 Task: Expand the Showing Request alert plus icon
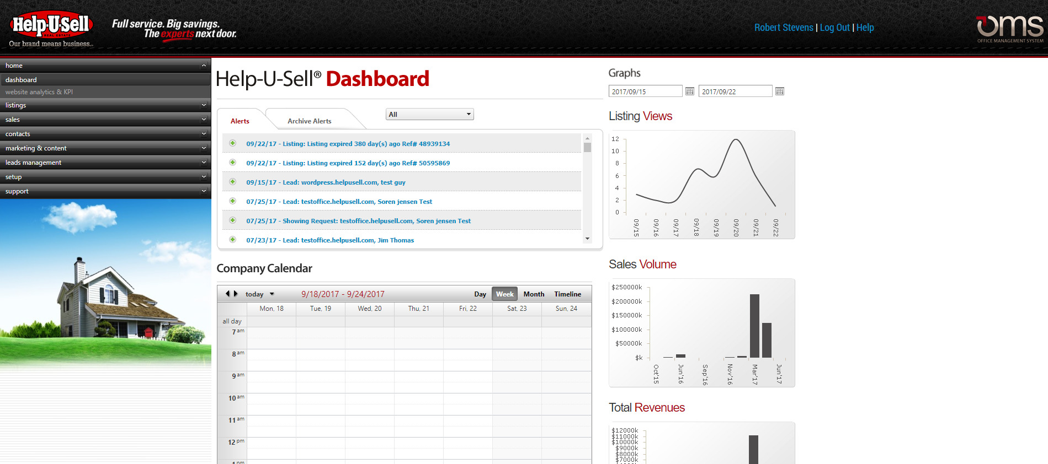[233, 220]
